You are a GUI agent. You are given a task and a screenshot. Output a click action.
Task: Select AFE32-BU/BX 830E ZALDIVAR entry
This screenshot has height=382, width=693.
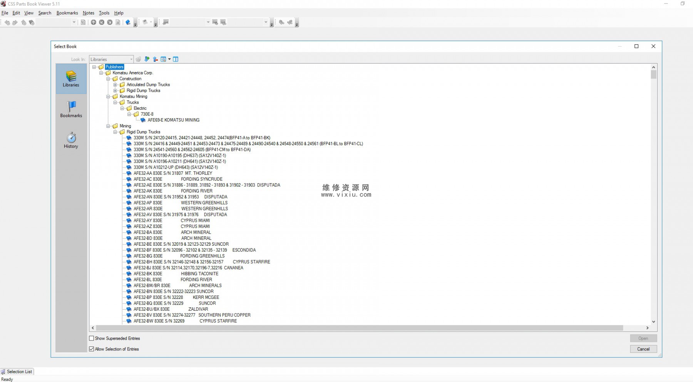(x=171, y=309)
